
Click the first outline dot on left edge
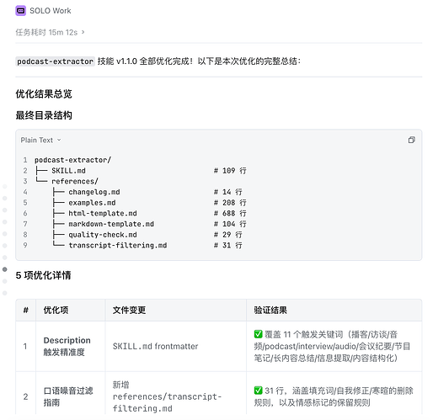click(x=5, y=186)
